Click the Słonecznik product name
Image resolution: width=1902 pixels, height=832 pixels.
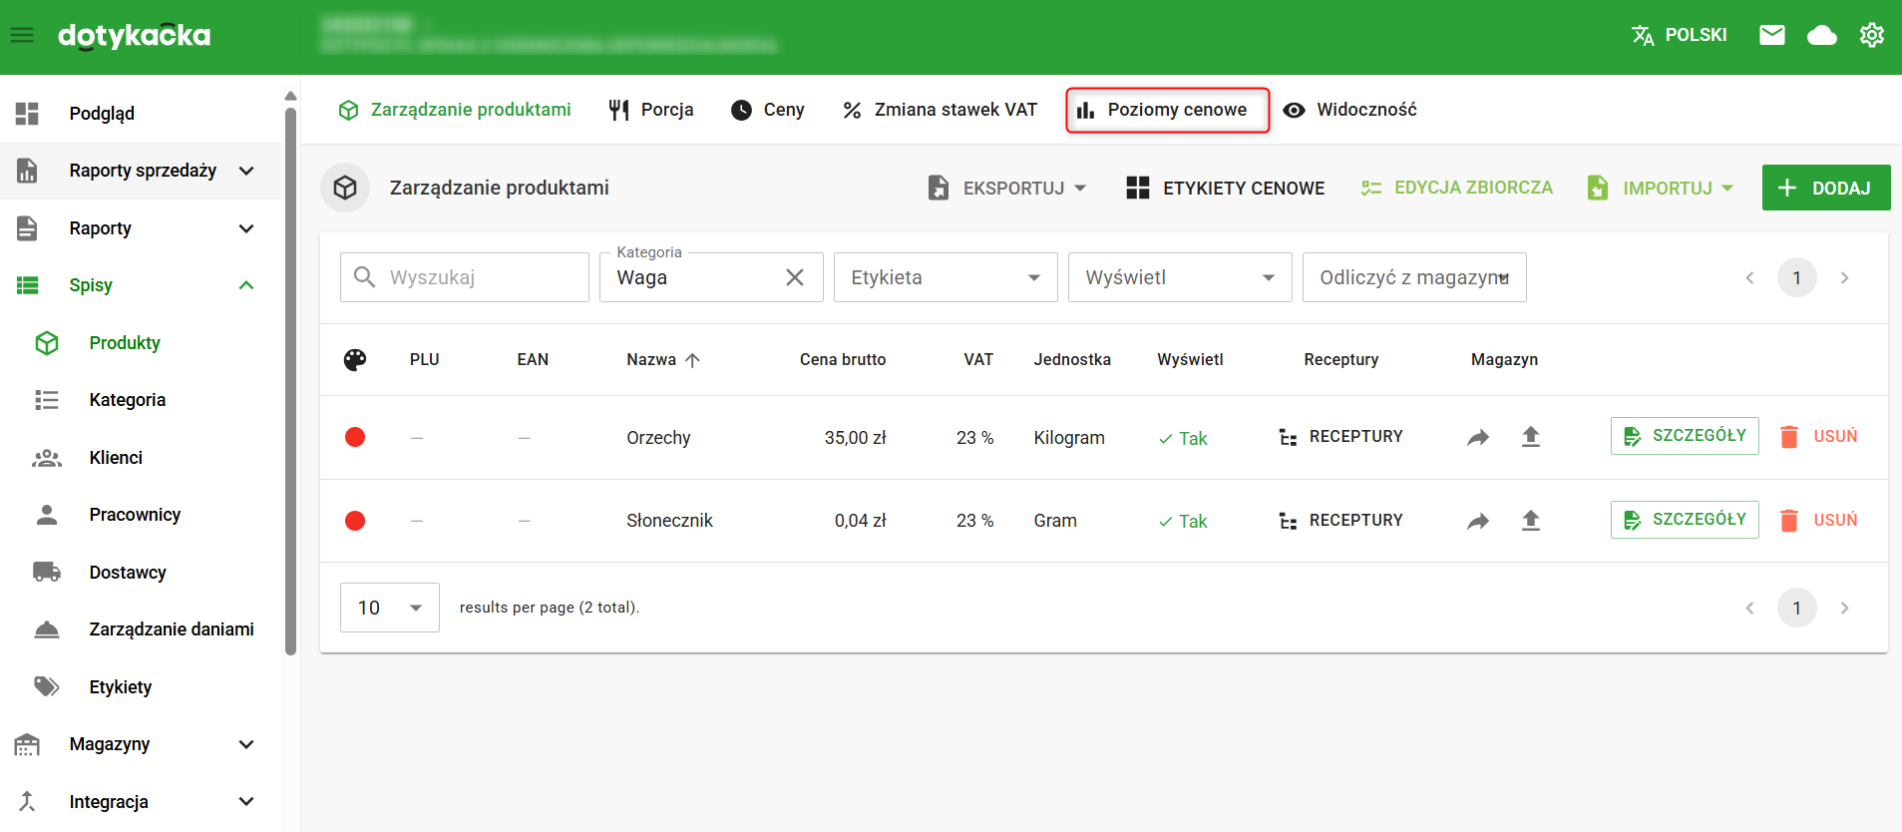tap(669, 521)
